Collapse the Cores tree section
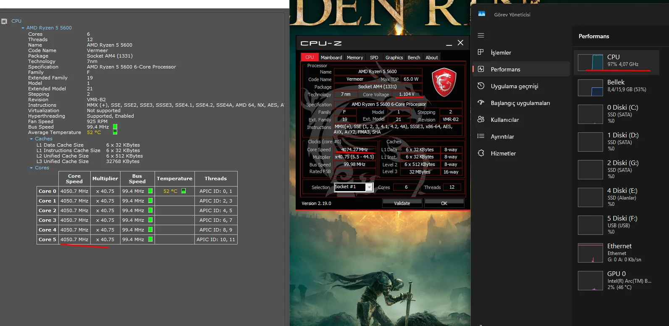The height and width of the screenshot is (326, 669). point(31,168)
